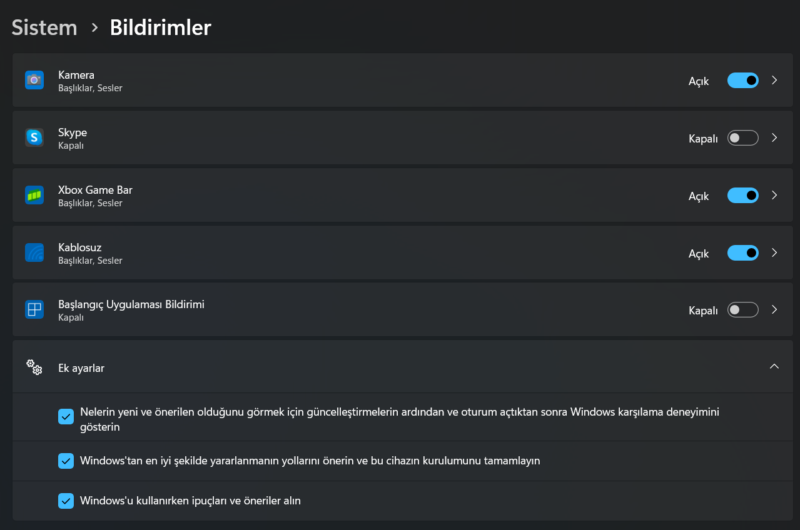Open Xbox Game Bar row by its name
The image size is (800, 530).
[95, 190]
